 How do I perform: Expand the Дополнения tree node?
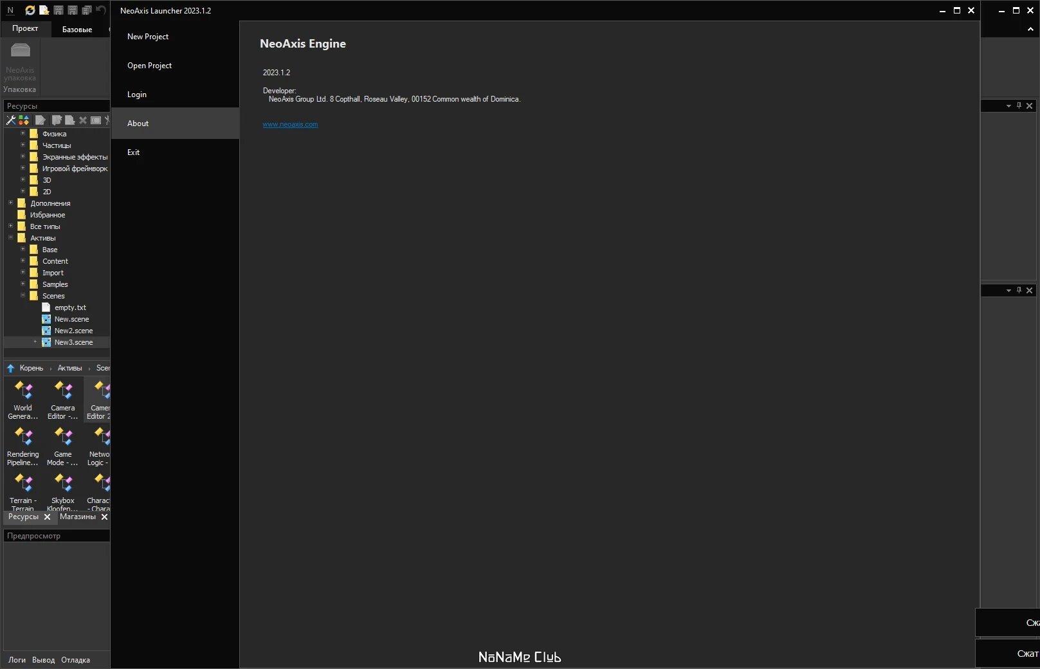(10, 203)
